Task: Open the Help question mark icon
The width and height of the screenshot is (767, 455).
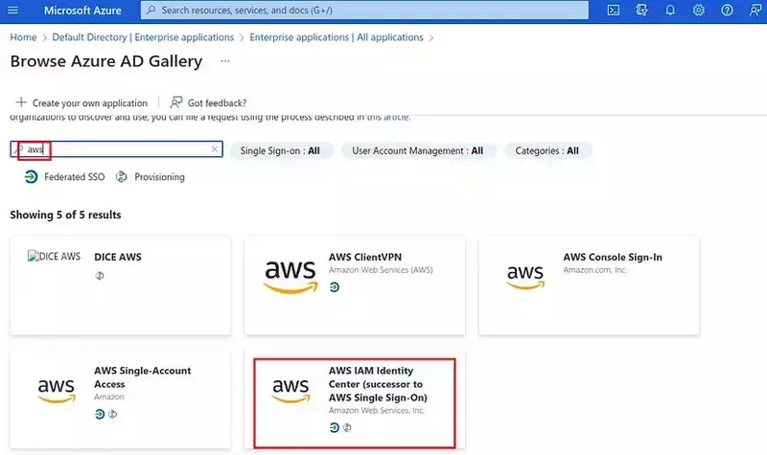Action: point(727,11)
